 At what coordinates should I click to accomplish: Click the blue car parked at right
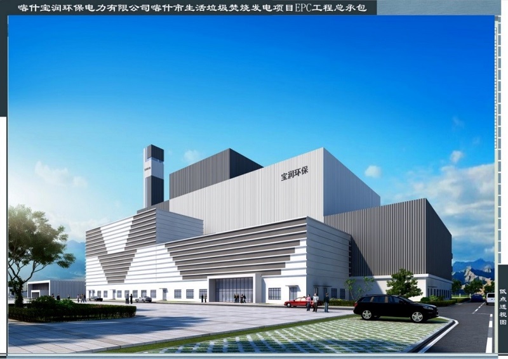[x=476, y=297]
